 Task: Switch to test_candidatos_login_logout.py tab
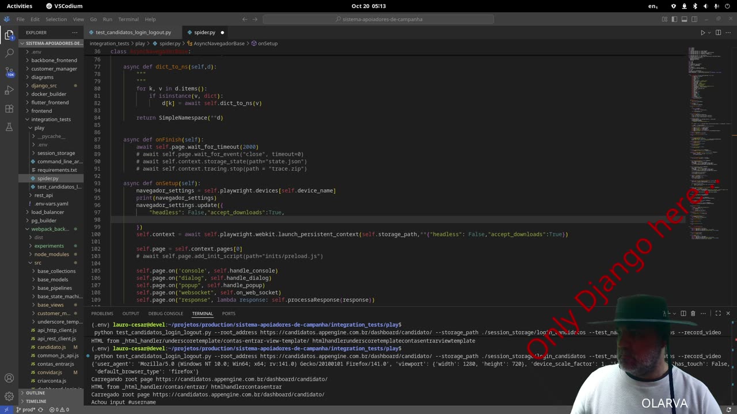[133, 33]
